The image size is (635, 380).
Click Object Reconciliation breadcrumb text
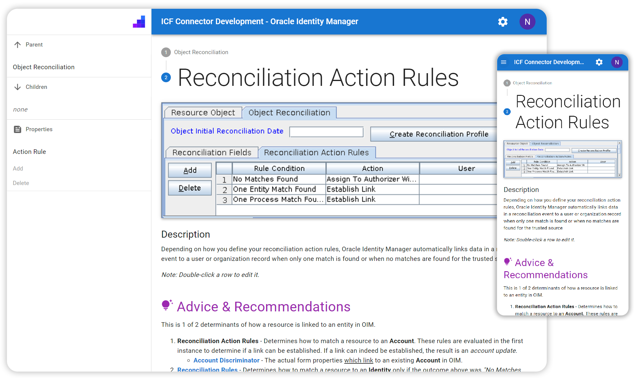coord(201,52)
